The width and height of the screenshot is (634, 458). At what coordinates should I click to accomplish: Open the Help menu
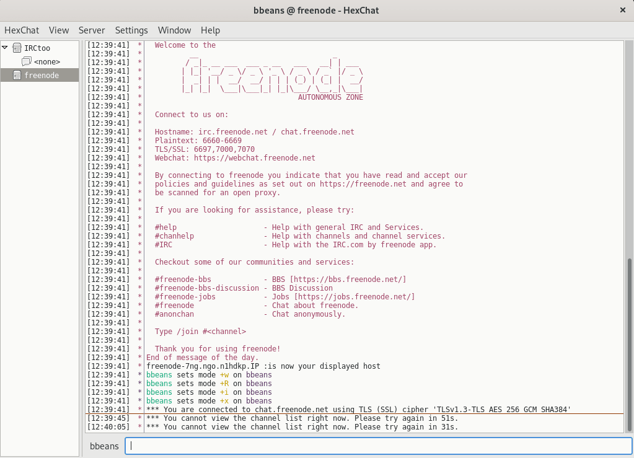210,30
